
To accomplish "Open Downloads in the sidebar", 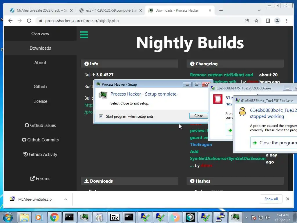I will (40, 48).
